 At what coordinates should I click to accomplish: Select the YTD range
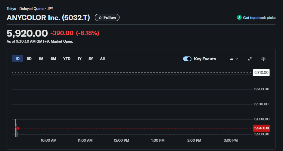pos(67,59)
